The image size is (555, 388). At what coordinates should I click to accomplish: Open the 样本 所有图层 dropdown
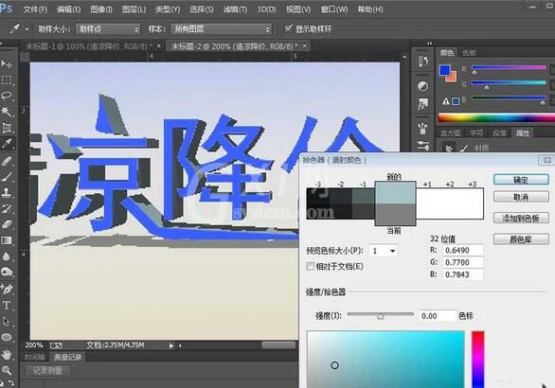click(222, 29)
